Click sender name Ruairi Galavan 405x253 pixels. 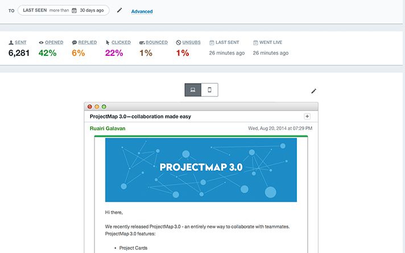(x=108, y=128)
